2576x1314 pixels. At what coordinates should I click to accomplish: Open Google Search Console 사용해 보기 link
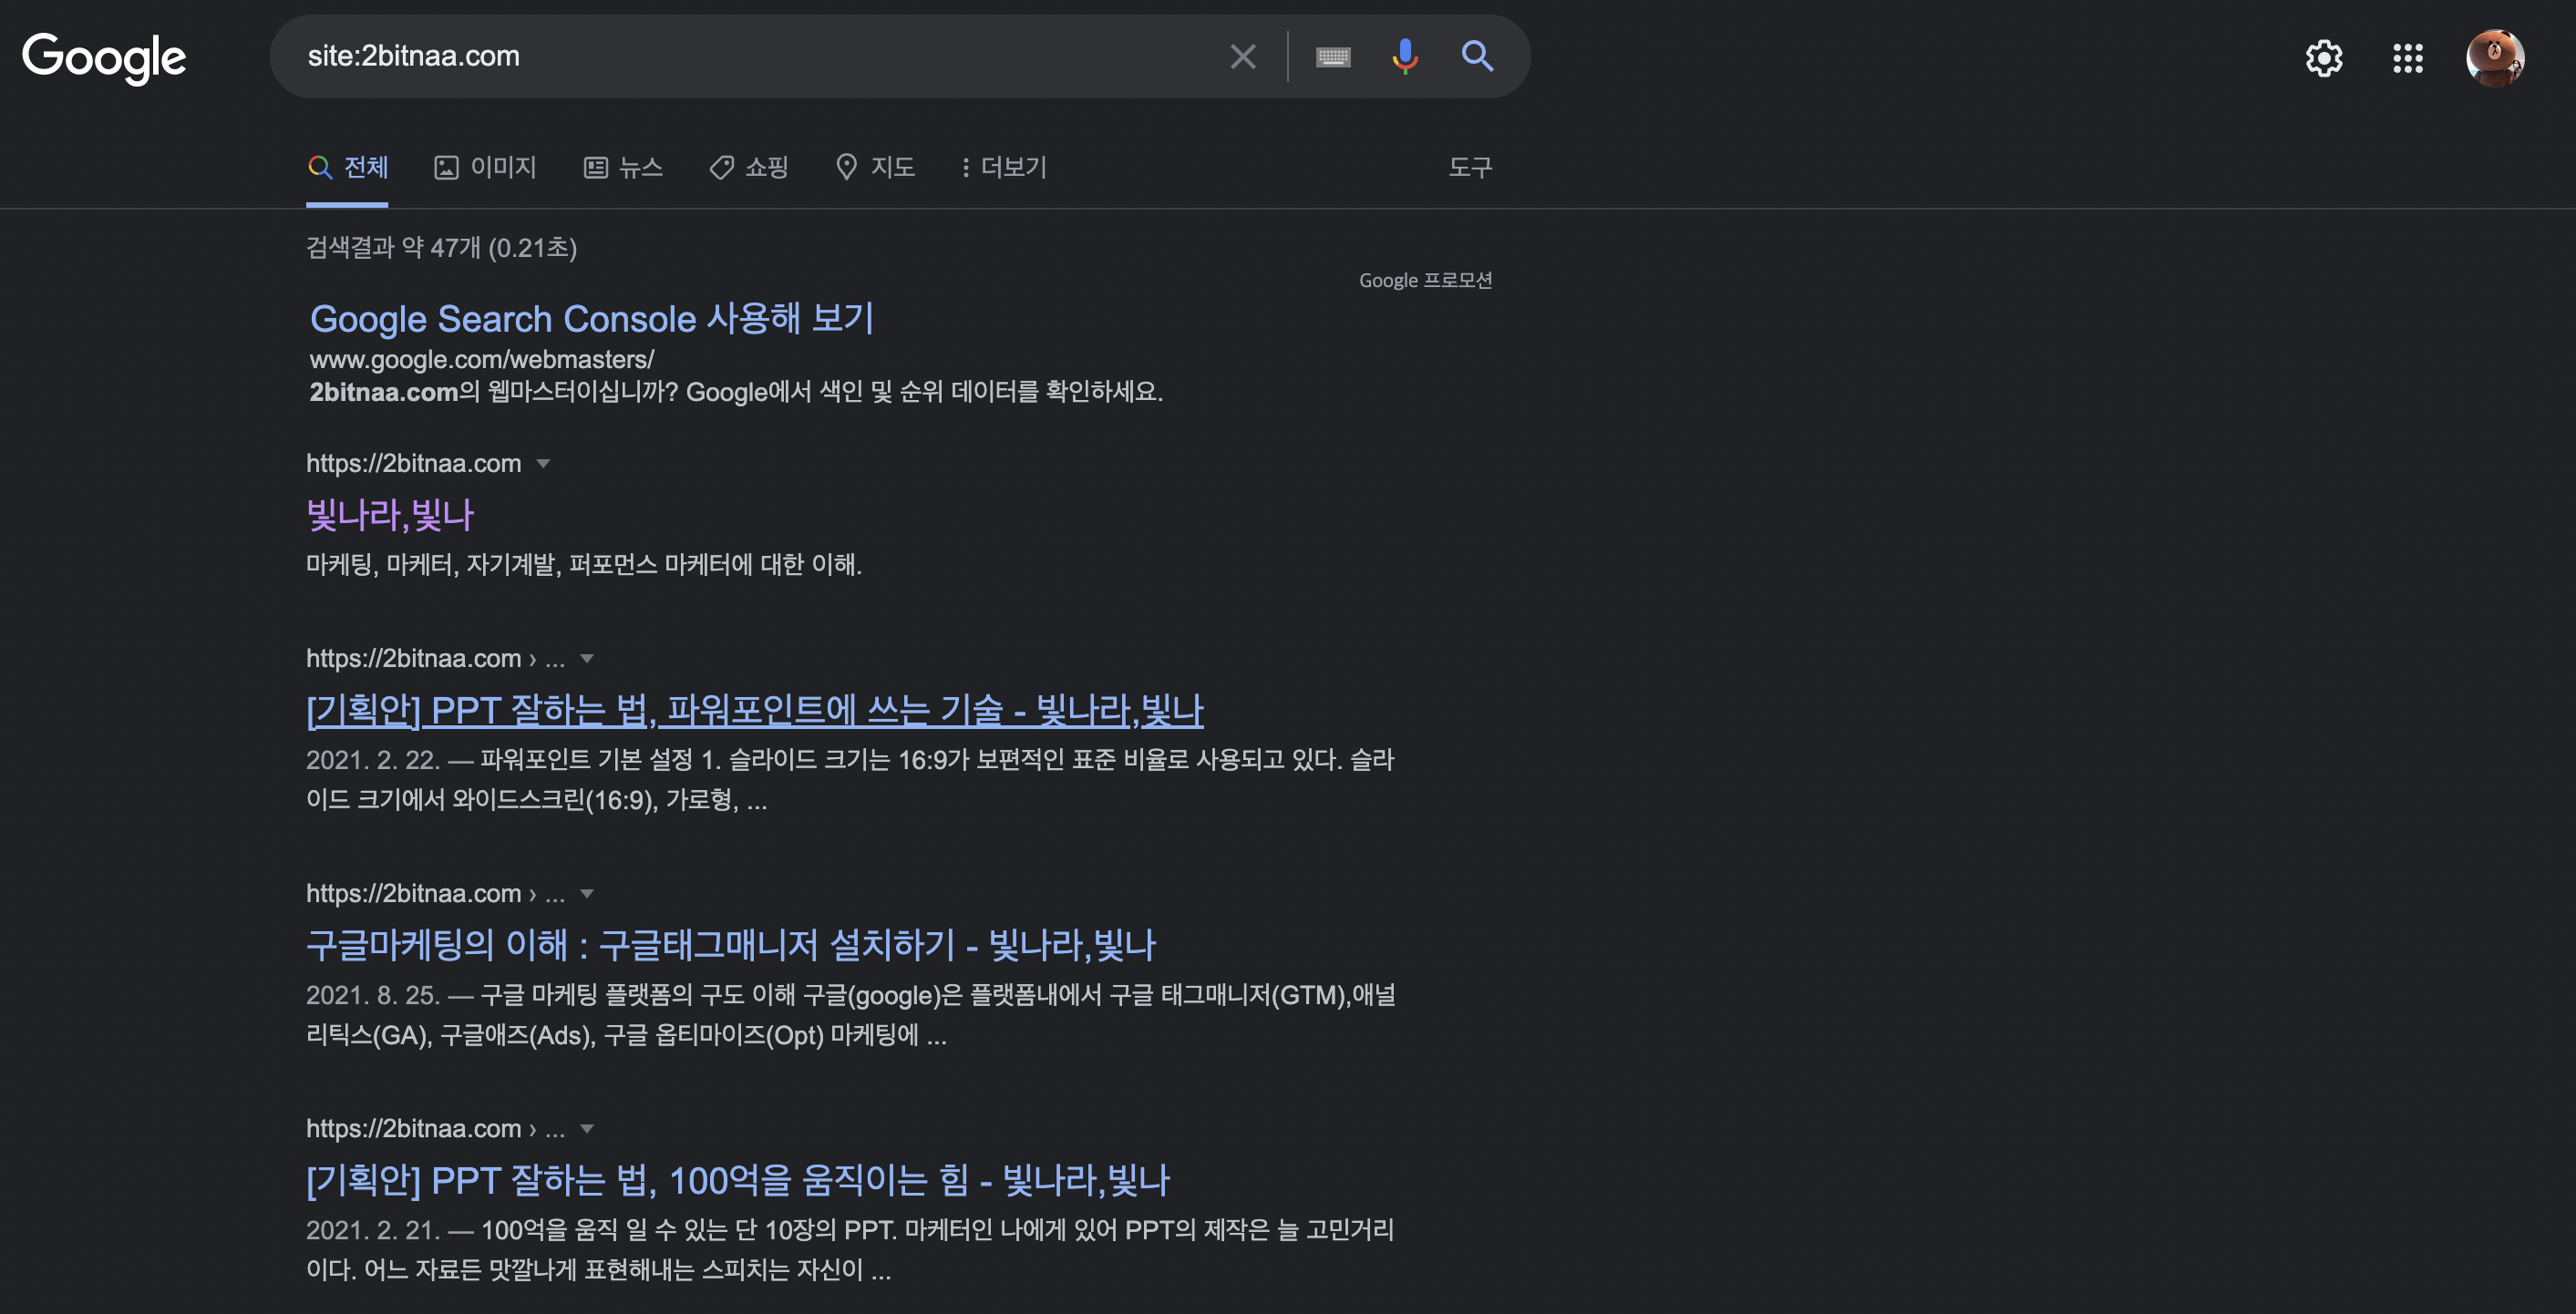pos(591,319)
